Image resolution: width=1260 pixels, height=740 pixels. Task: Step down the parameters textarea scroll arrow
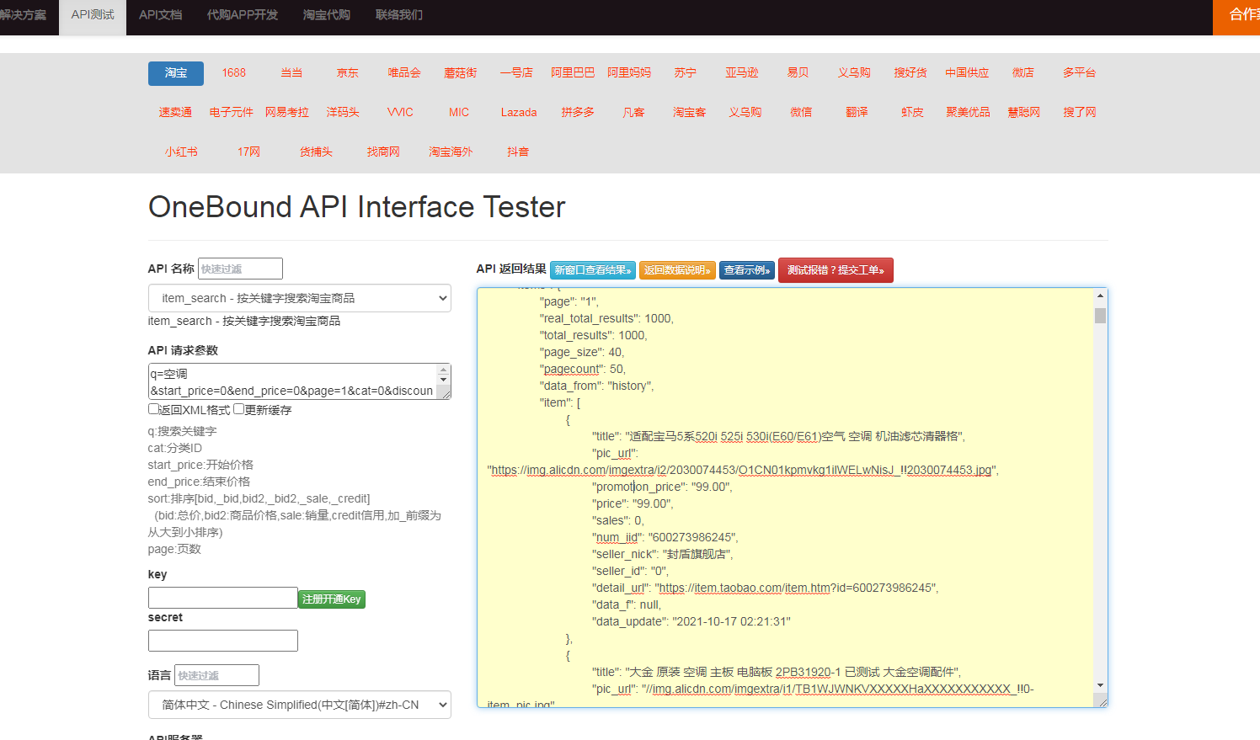(x=444, y=380)
